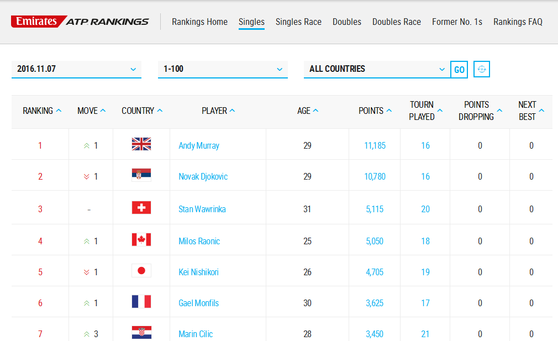Screen dimensions: 558x341
Task: Open the 2016.11.07 date dropdown
Action: coord(76,69)
